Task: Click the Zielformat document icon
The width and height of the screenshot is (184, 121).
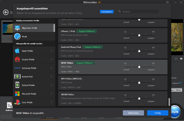Action: point(9,105)
